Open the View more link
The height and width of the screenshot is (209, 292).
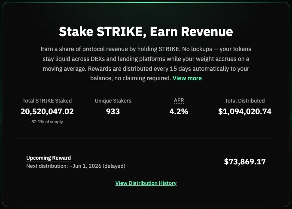point(187,78)
